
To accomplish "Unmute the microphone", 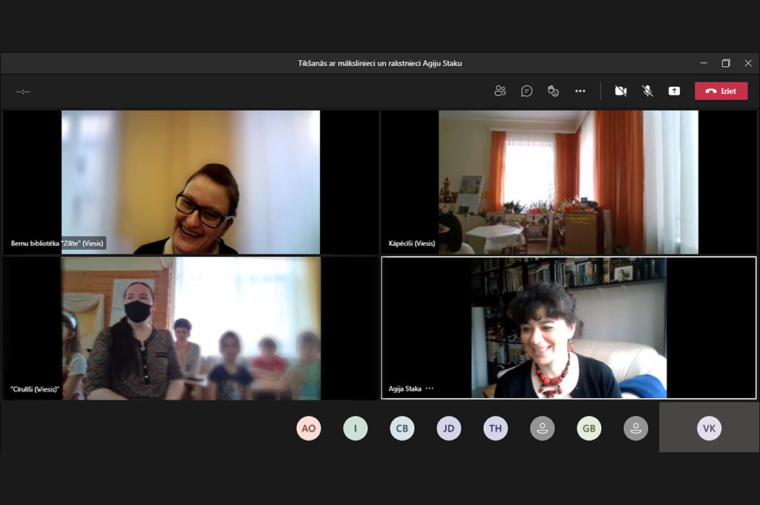I will tap(647, 91).
